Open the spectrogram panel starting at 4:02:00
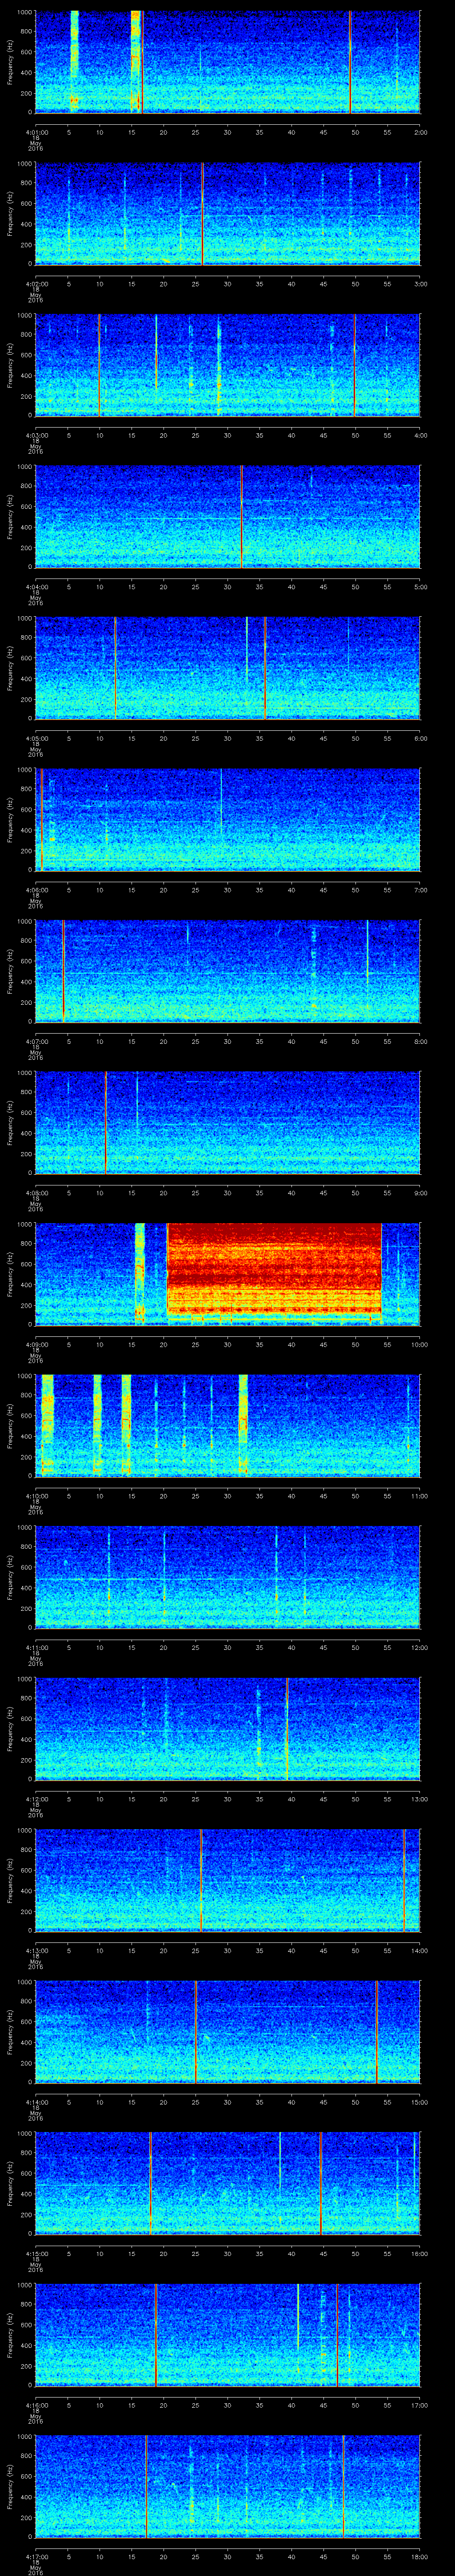The height and width of the screenshot is (2576, 455). coord(228,213)
